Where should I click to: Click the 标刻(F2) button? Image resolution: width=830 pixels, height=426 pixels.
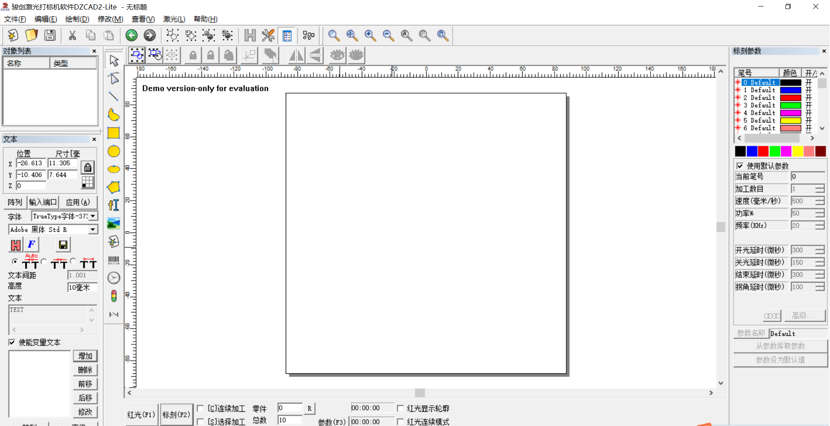coord(176,415)
